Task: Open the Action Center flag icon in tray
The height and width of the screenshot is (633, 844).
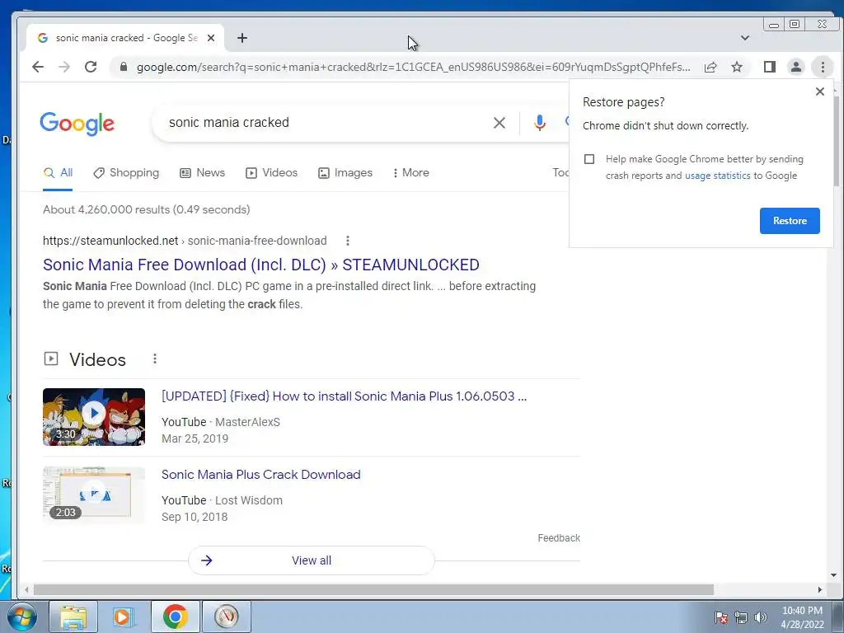Action: click(x=720, y=617)
